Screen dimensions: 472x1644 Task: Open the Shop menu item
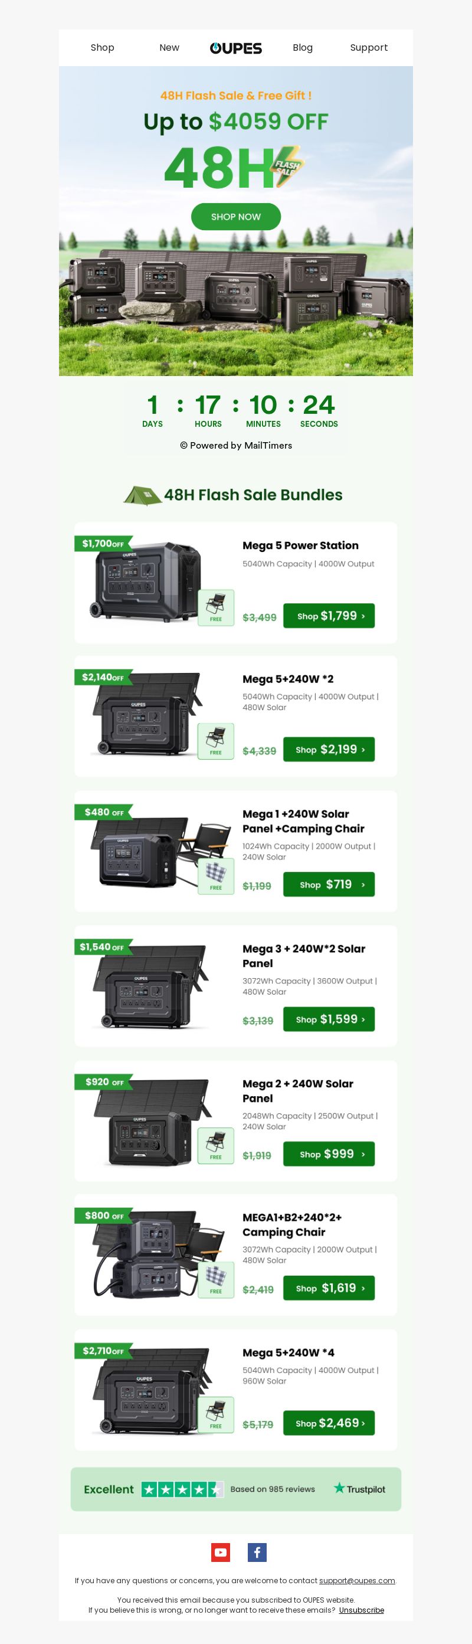(102, 48)
